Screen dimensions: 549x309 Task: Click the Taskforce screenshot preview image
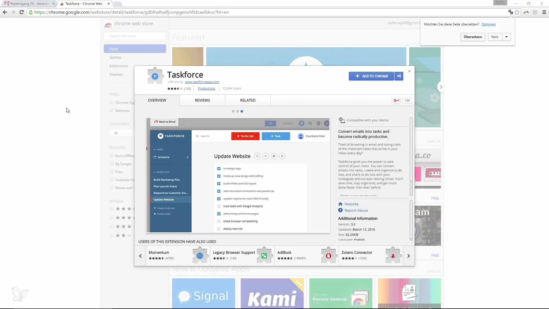coord(238,175)
